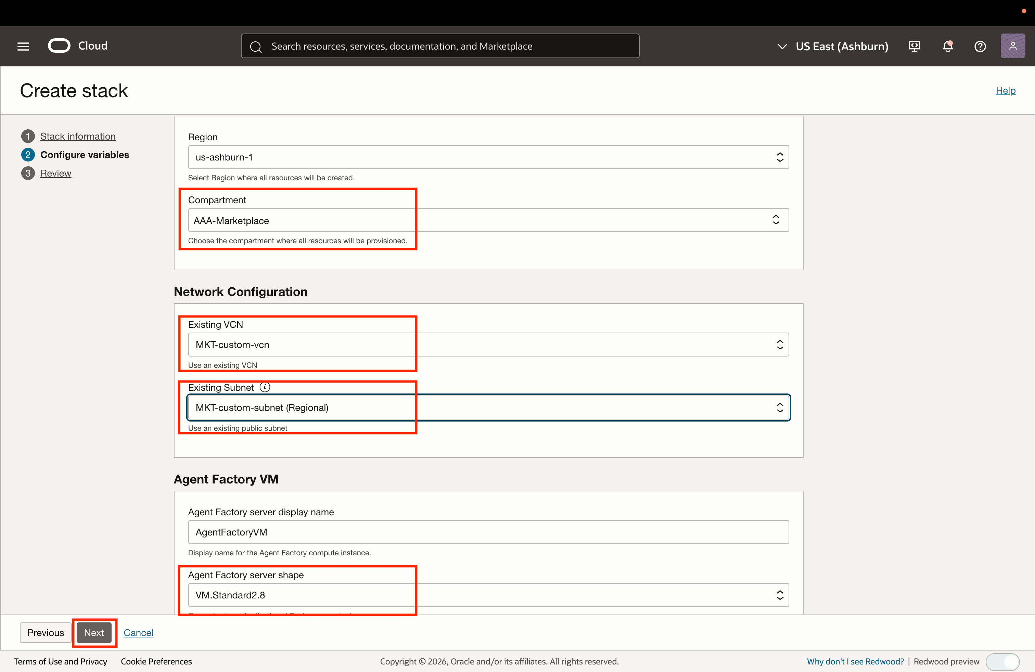Screen dimensions: 1035x672
Task: Open the navigation hamburger menu
Action: point(23,46)
